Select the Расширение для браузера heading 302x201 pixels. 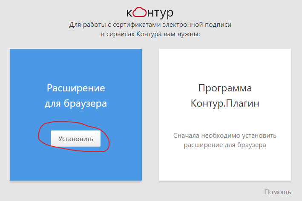click(76, 96)
